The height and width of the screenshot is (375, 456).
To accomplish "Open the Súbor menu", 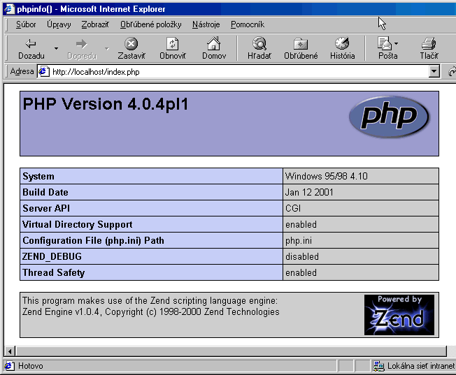I will [x=26, y=24].
